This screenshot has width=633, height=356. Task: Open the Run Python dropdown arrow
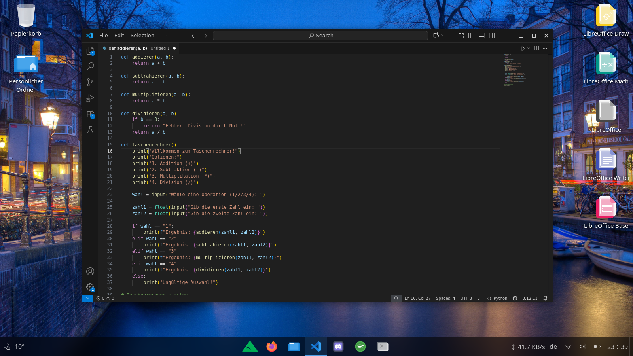(528, 48)
